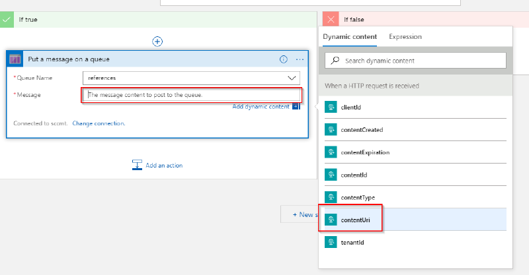Click the plus insert-step circle icon
The height and width of the screenshot is (275, 529).
(157, 42)
